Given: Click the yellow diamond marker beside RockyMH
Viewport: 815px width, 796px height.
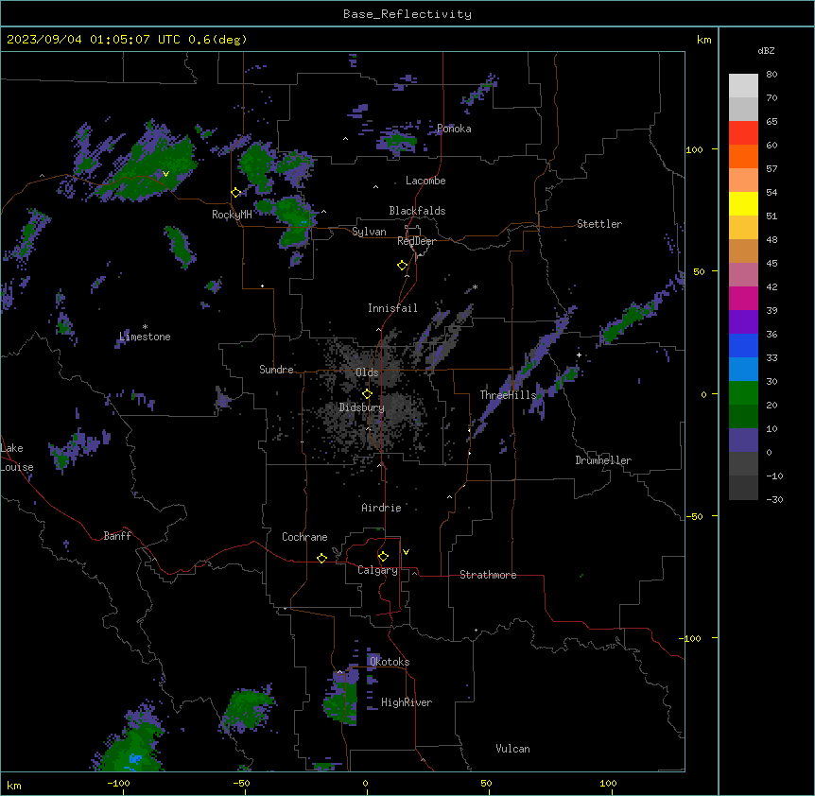Looking at the screenshot, I should 236,193.
